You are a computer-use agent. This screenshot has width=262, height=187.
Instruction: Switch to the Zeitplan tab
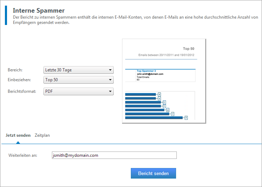pos(42,135)
